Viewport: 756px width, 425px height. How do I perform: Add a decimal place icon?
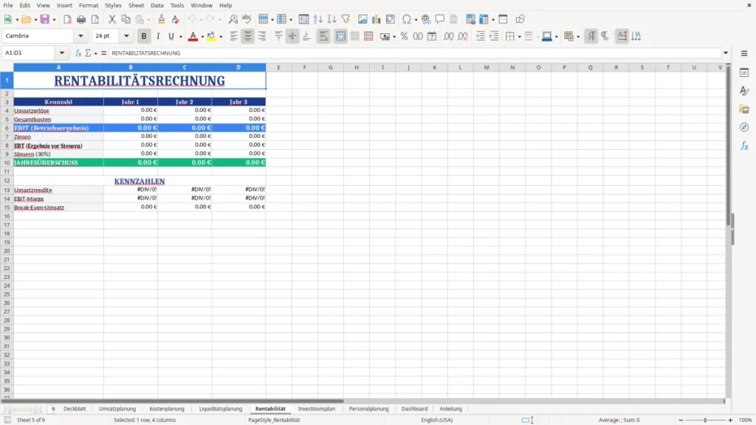click(448, 36)
